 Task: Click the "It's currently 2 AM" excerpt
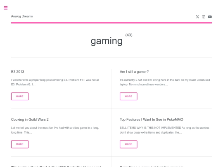(x=165, y=82)
